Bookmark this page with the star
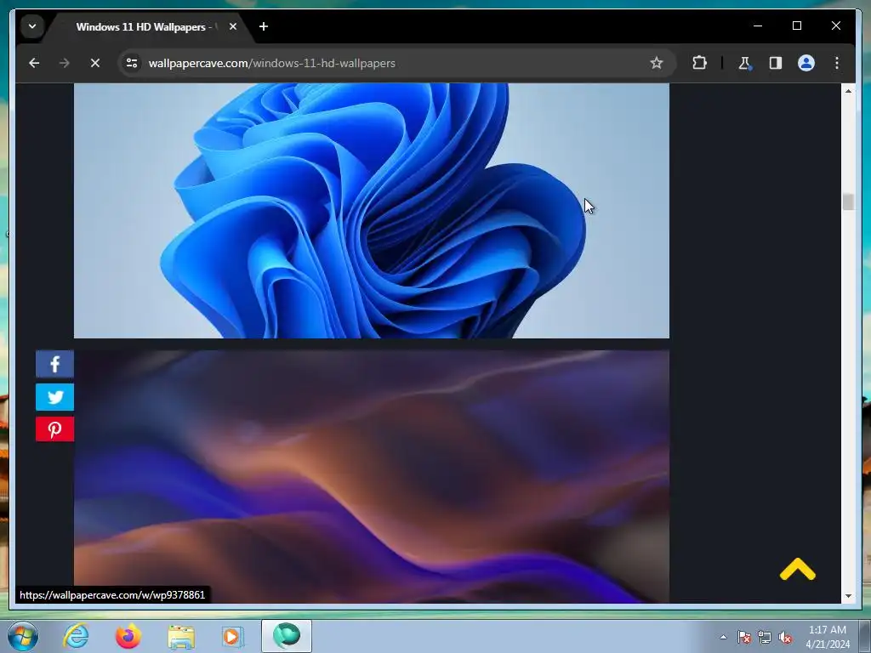 pos(656,63)
